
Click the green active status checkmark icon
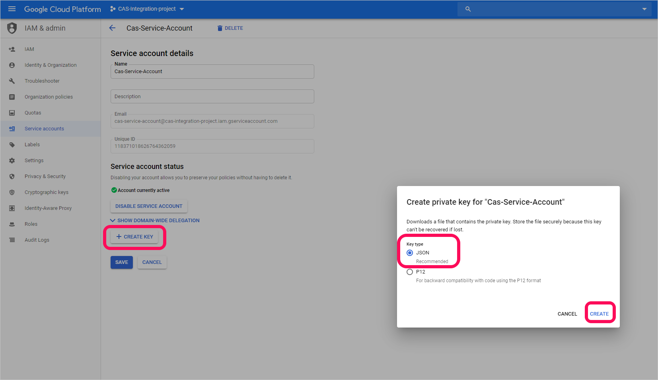coord(114,190)
